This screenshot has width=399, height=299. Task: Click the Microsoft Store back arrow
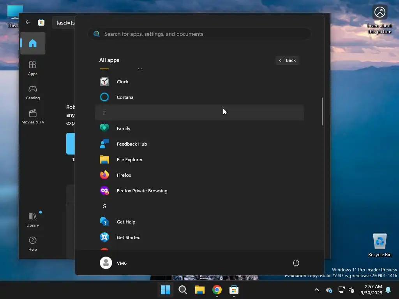pos(28,22)
